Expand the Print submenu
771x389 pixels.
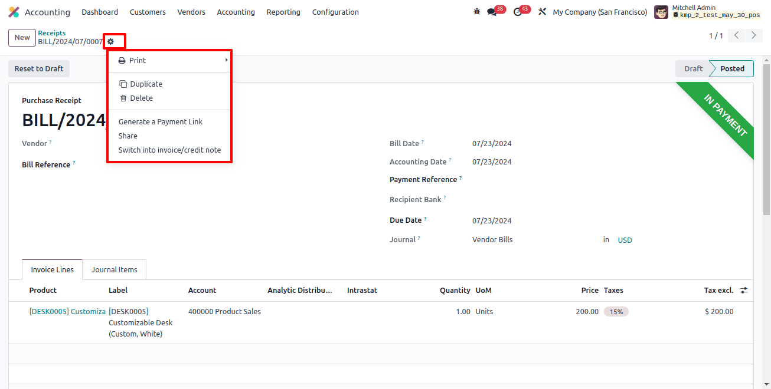pos(169,60)
